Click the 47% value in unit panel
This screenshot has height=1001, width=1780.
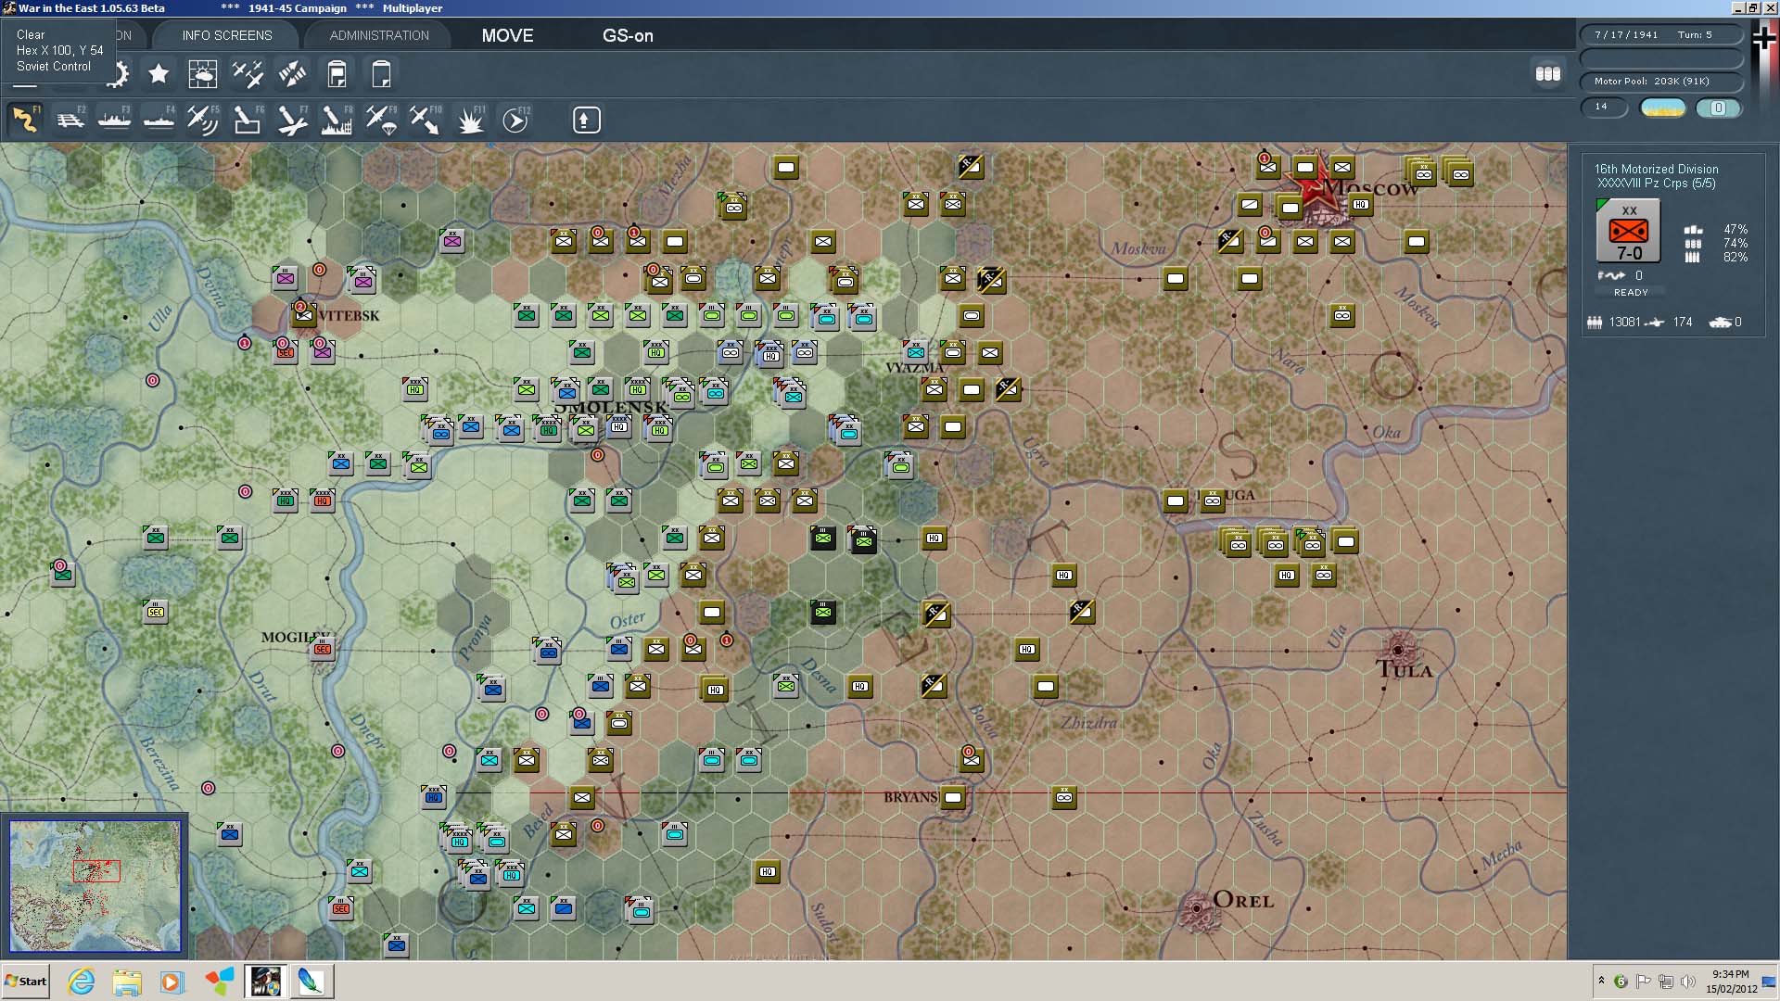click(x=1735, y=229)
